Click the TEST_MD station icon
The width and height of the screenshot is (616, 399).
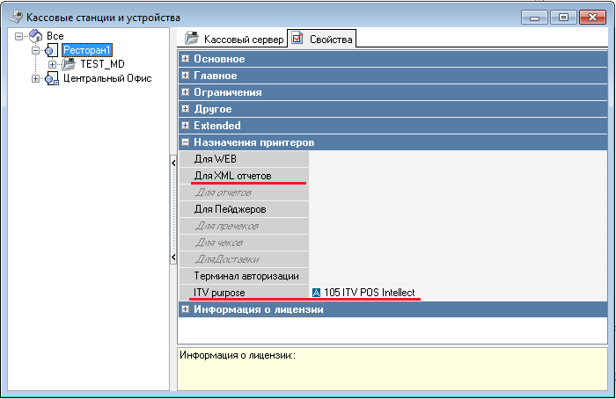pyautogui.click(x=69, y=64)
